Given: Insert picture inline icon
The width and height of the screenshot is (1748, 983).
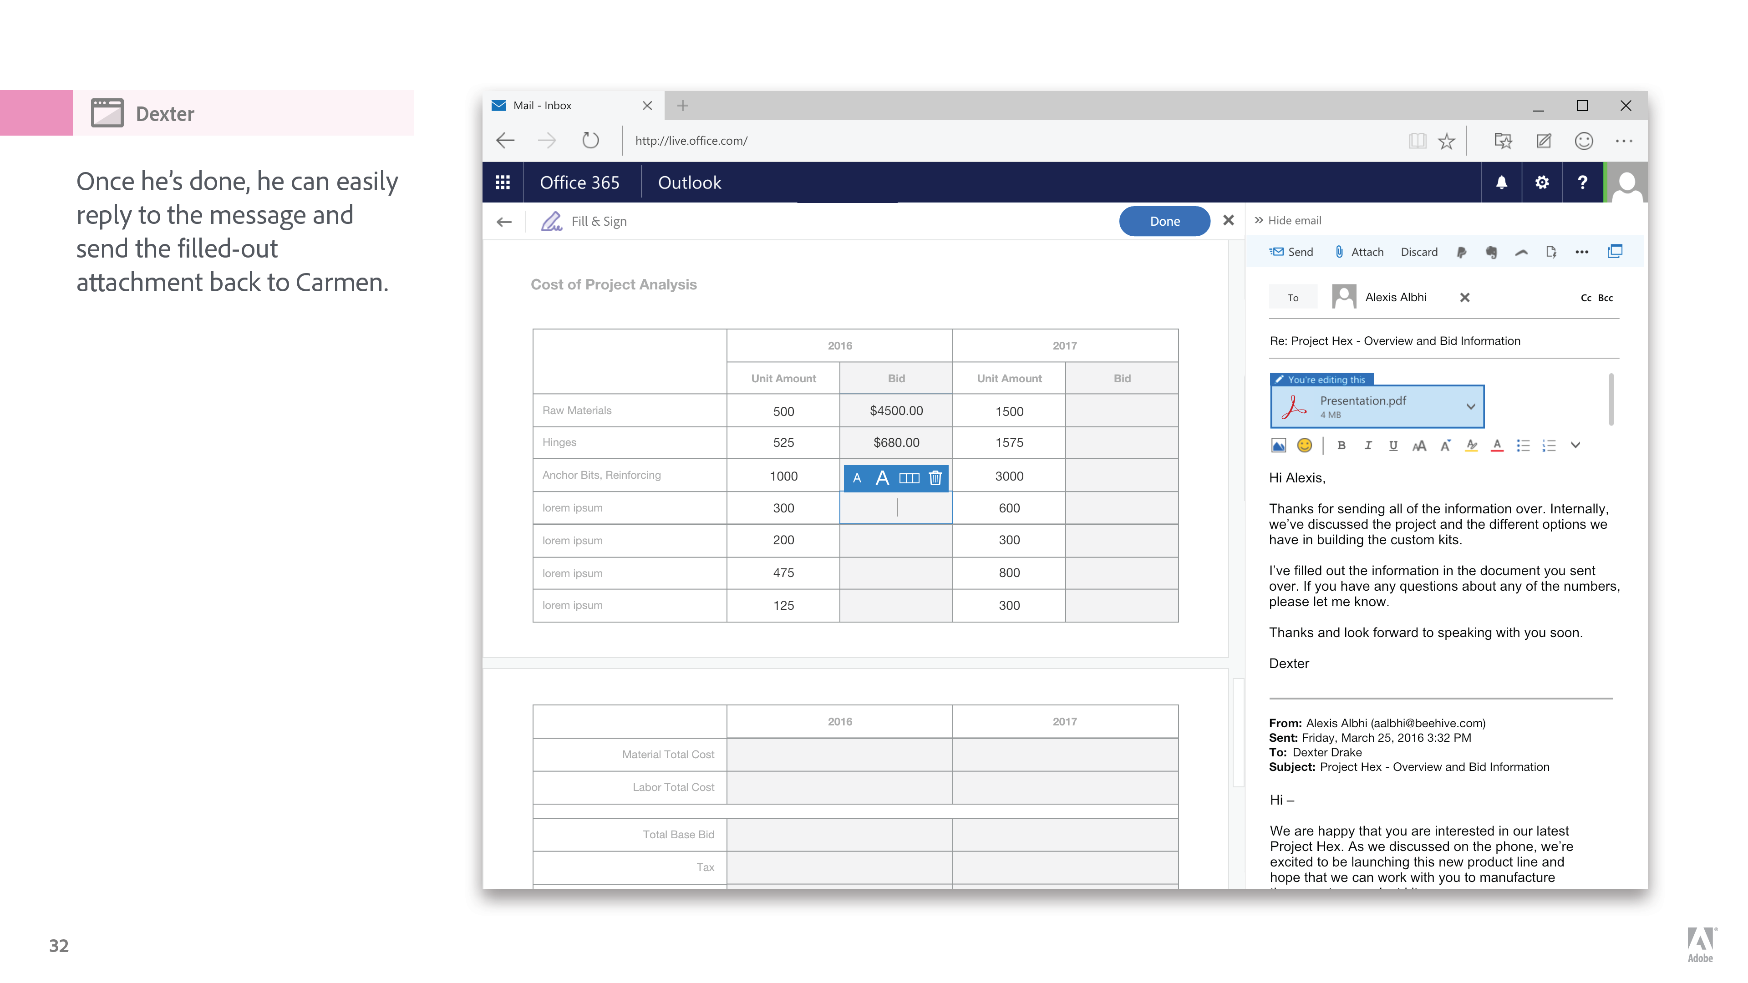Looking at the screenshot, I should coord(1278,446).
